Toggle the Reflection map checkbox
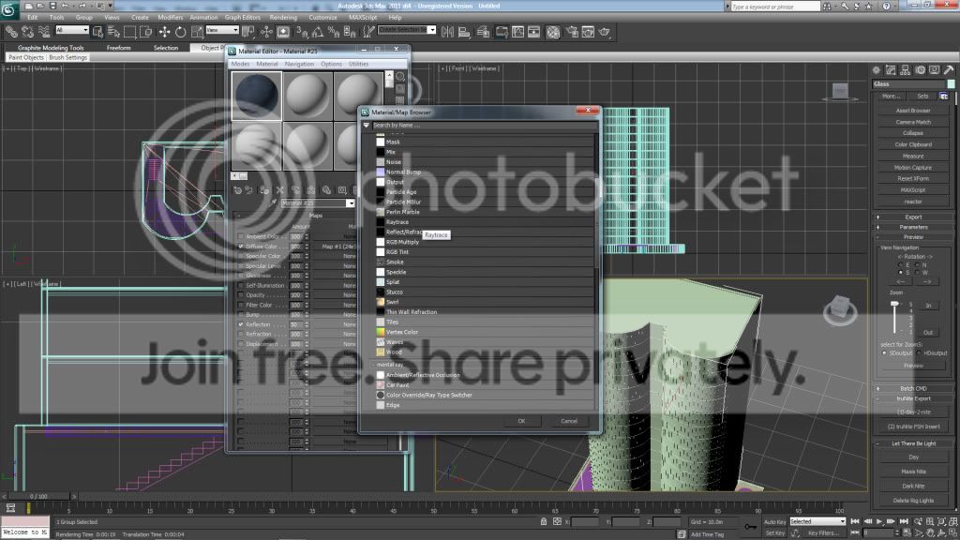This screenshot has height=540, width=960. coord(241,324)
